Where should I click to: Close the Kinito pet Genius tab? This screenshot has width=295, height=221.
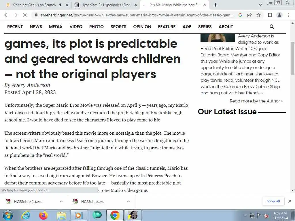pyautogui.click(x=67, y=5)
